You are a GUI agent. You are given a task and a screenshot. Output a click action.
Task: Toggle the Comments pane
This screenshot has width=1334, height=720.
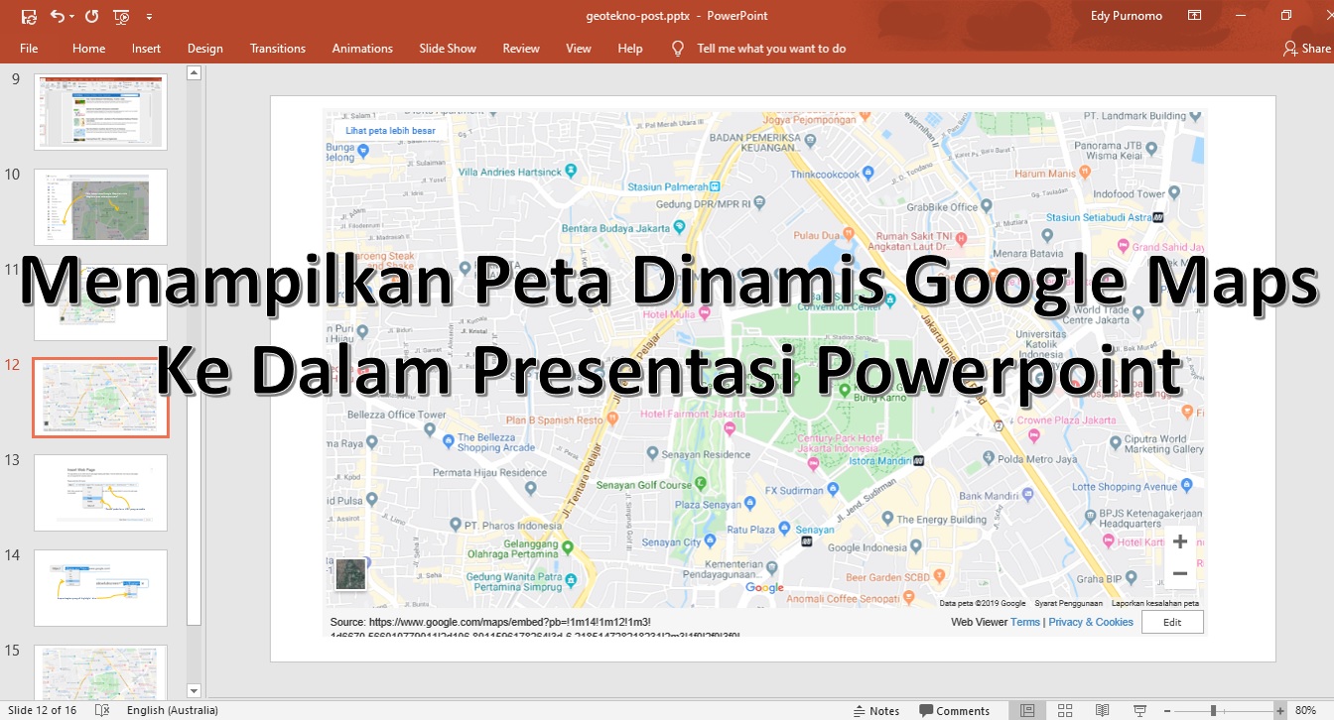pyautogui.click(x=955, y=710)
